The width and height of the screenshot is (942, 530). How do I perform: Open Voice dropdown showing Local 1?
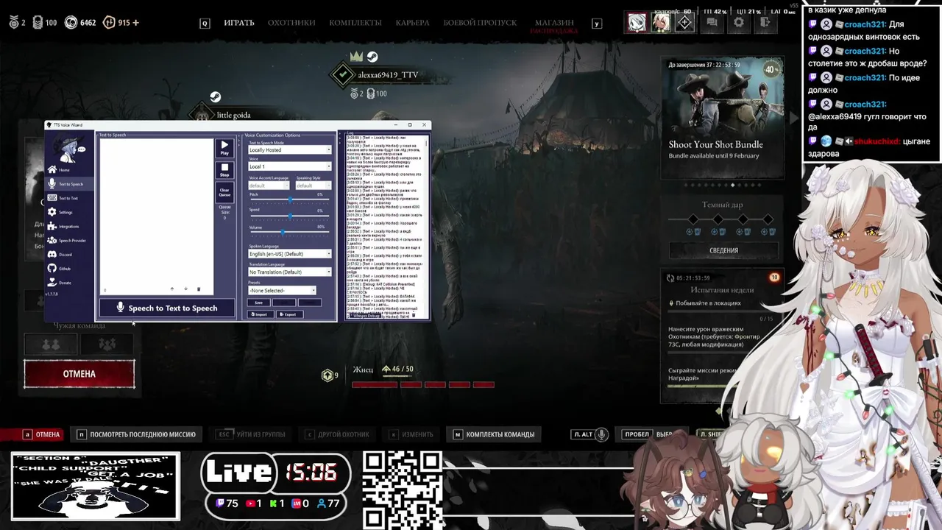click(290, 166)
